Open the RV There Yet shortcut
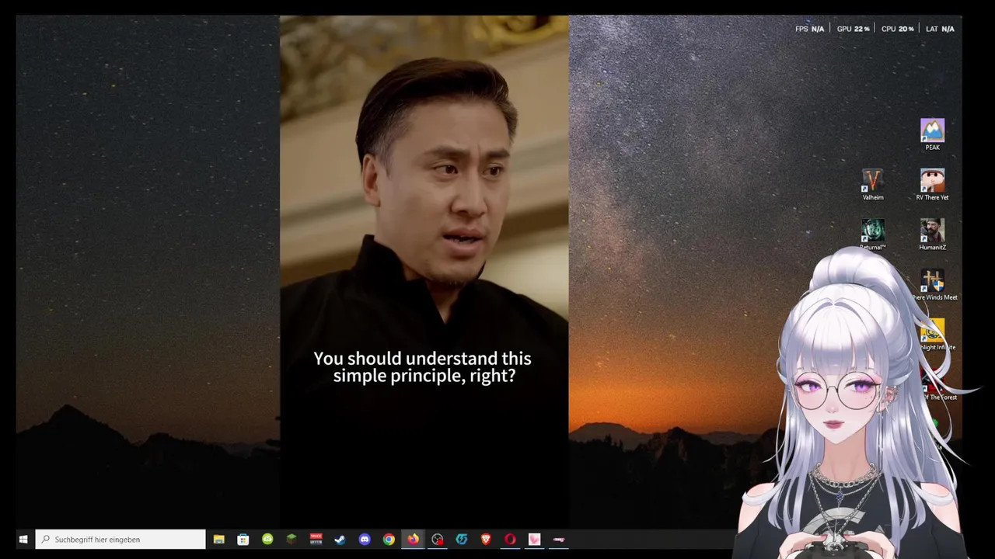 (932, 185)
